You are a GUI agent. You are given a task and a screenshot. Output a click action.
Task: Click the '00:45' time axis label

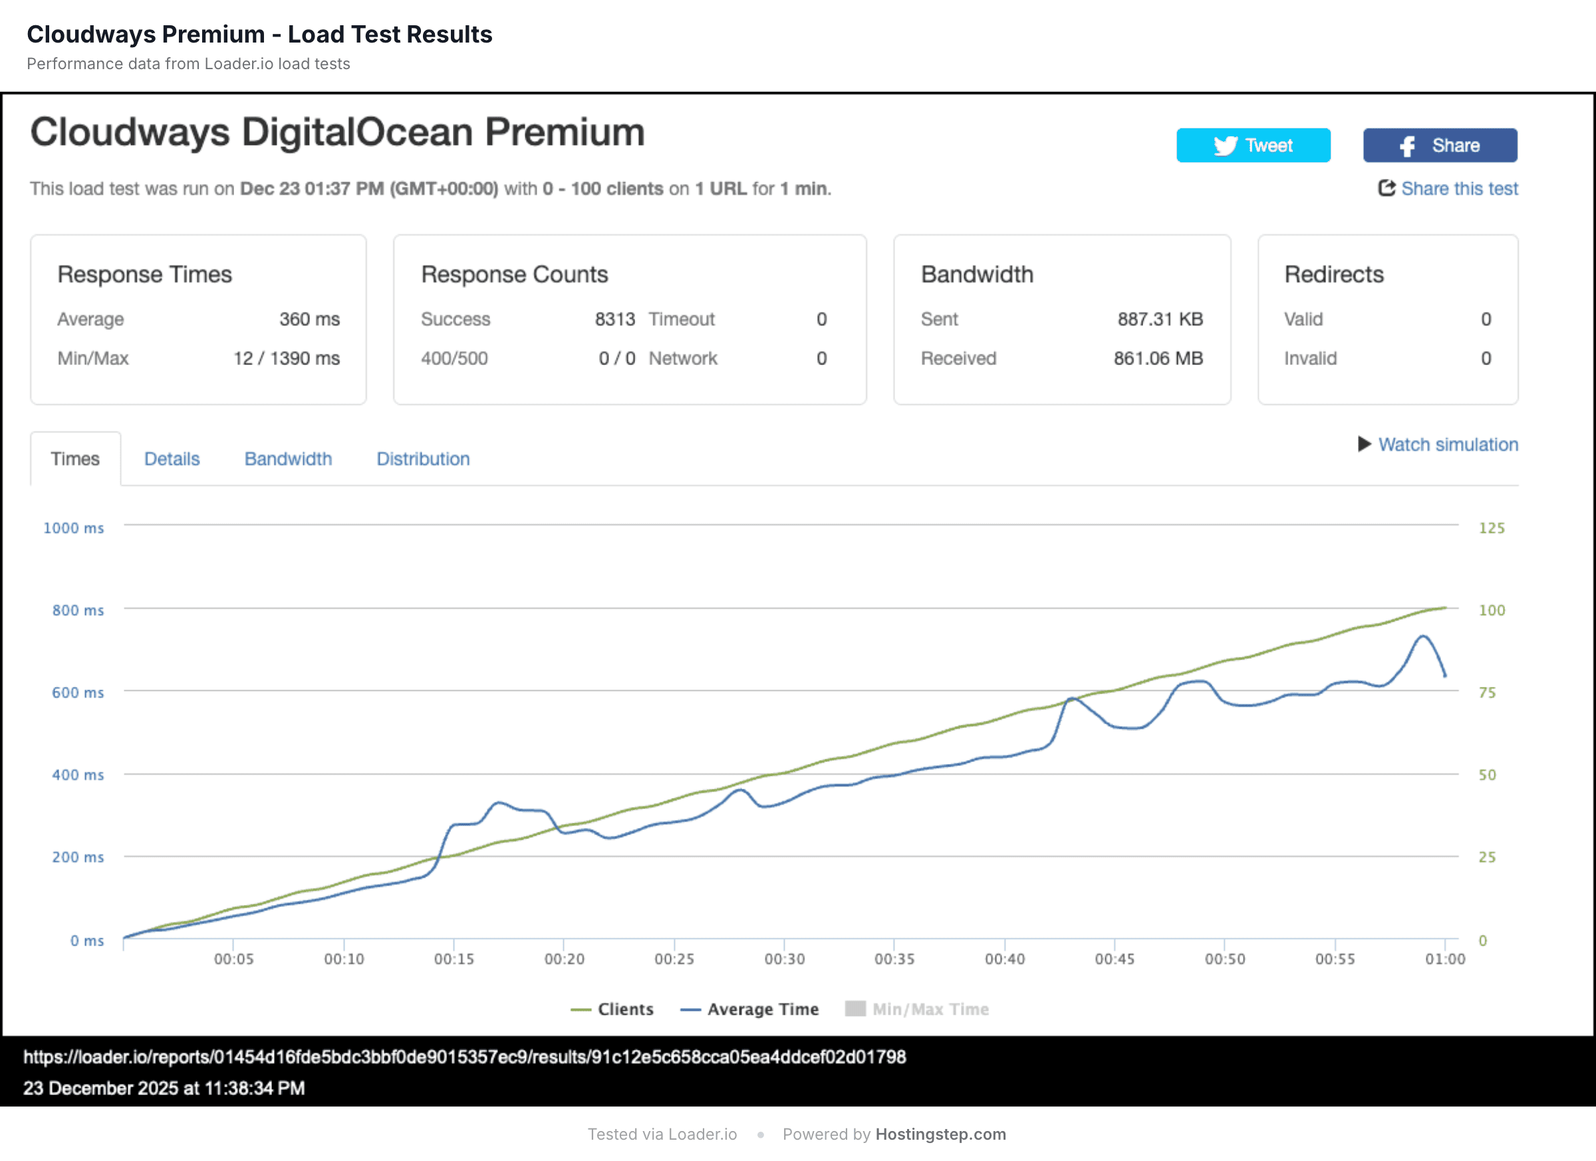1115,959
